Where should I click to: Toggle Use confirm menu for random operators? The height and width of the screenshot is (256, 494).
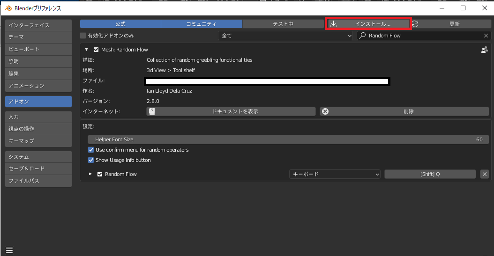[x=91, y=150]
